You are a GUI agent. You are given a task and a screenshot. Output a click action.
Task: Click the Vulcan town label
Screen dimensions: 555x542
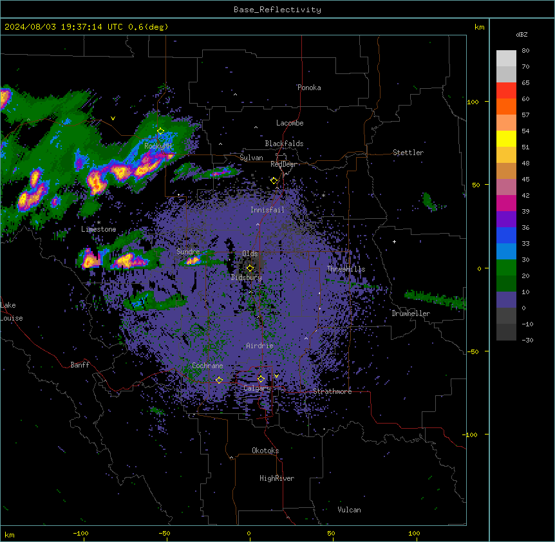coord(350,510)
